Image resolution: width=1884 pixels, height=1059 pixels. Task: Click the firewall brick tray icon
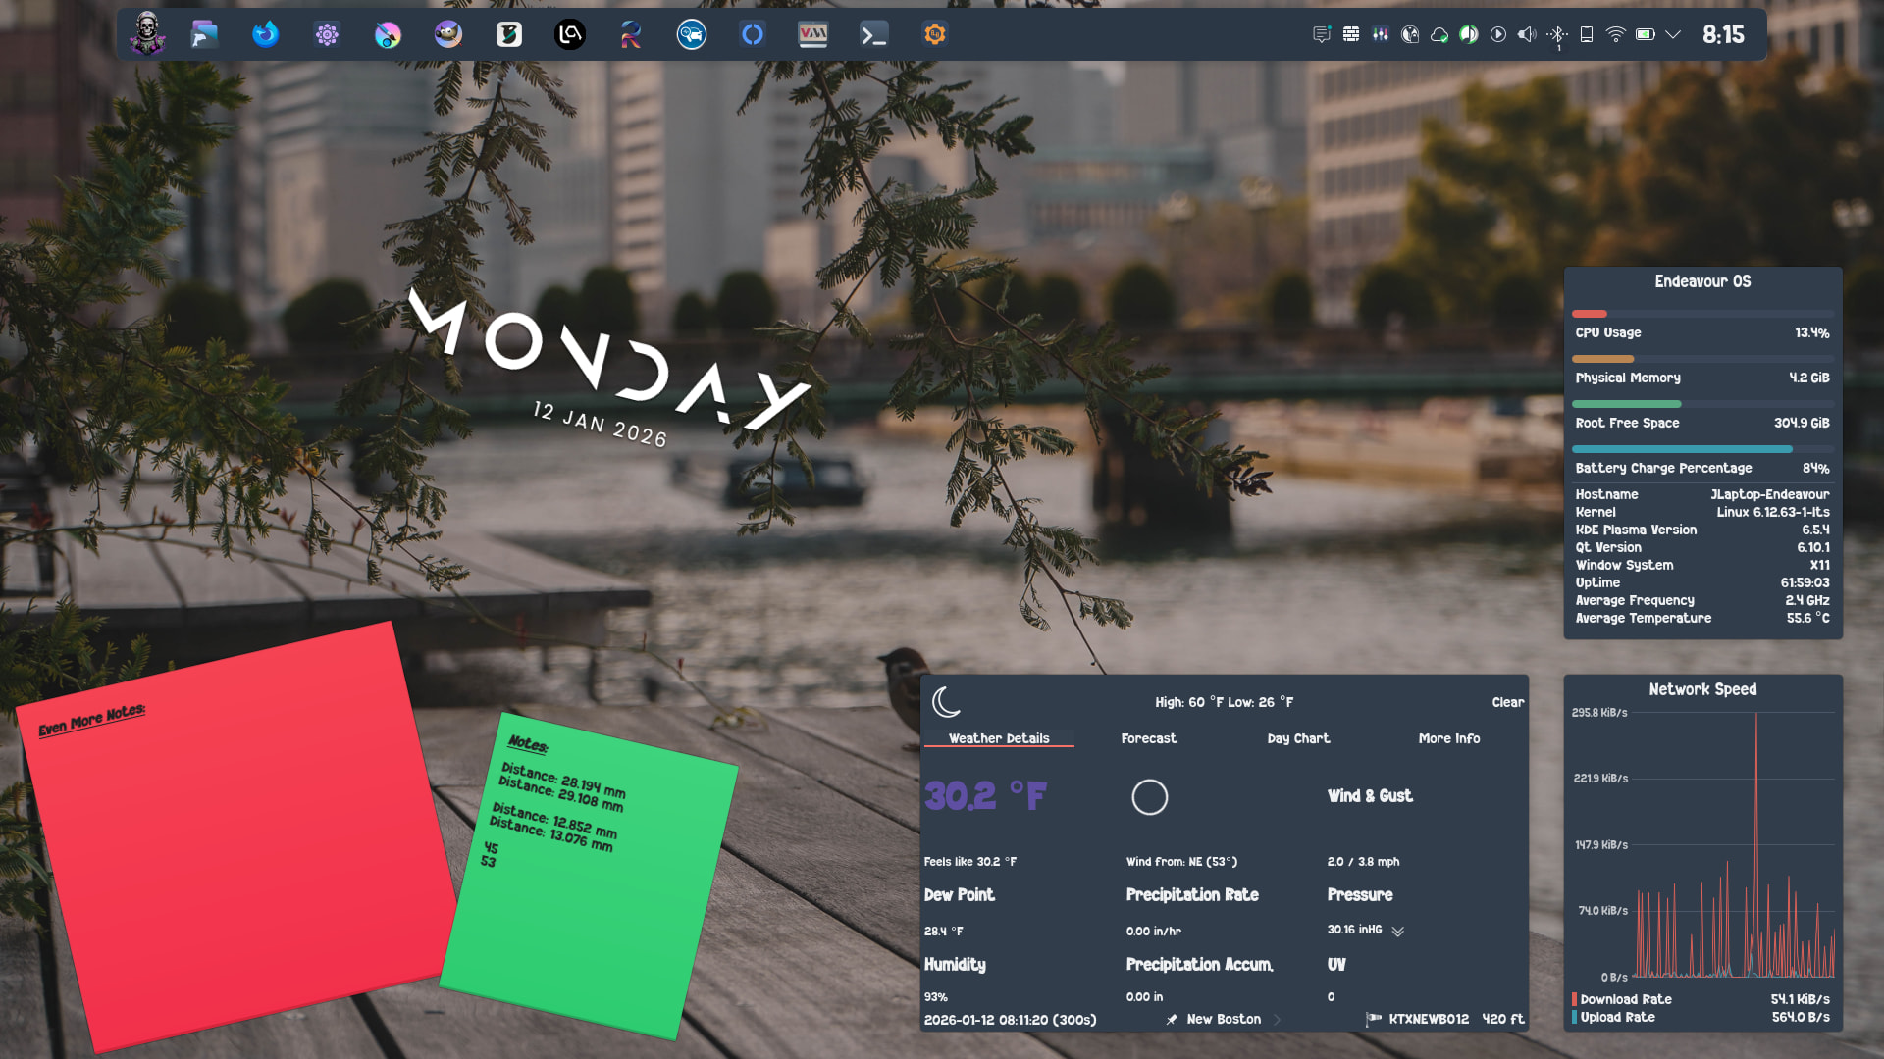pos(1351,34)
